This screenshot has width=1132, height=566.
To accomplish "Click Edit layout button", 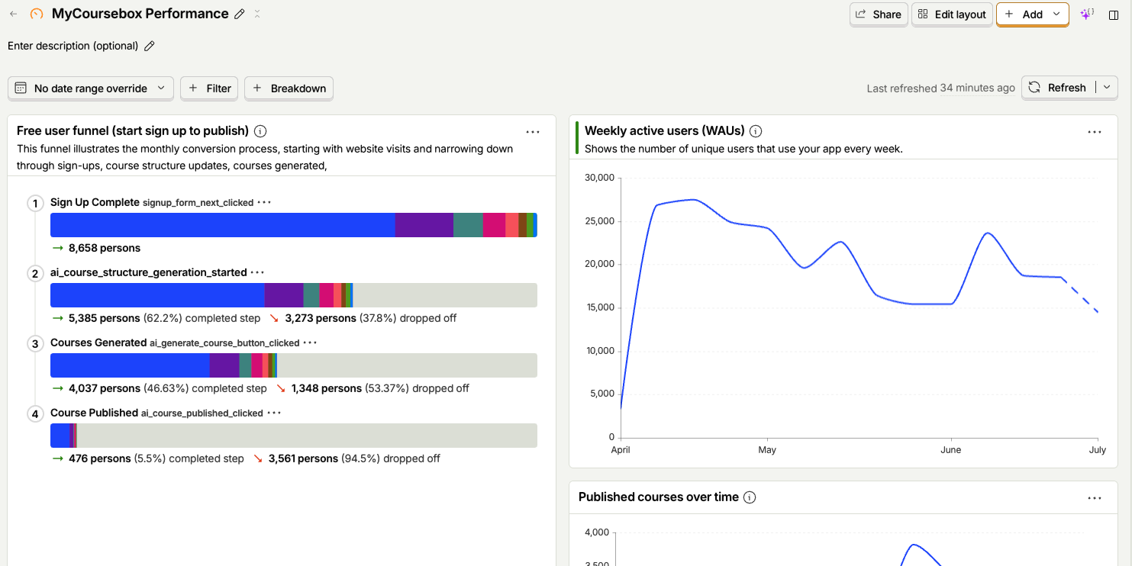I will click(952, 14).
